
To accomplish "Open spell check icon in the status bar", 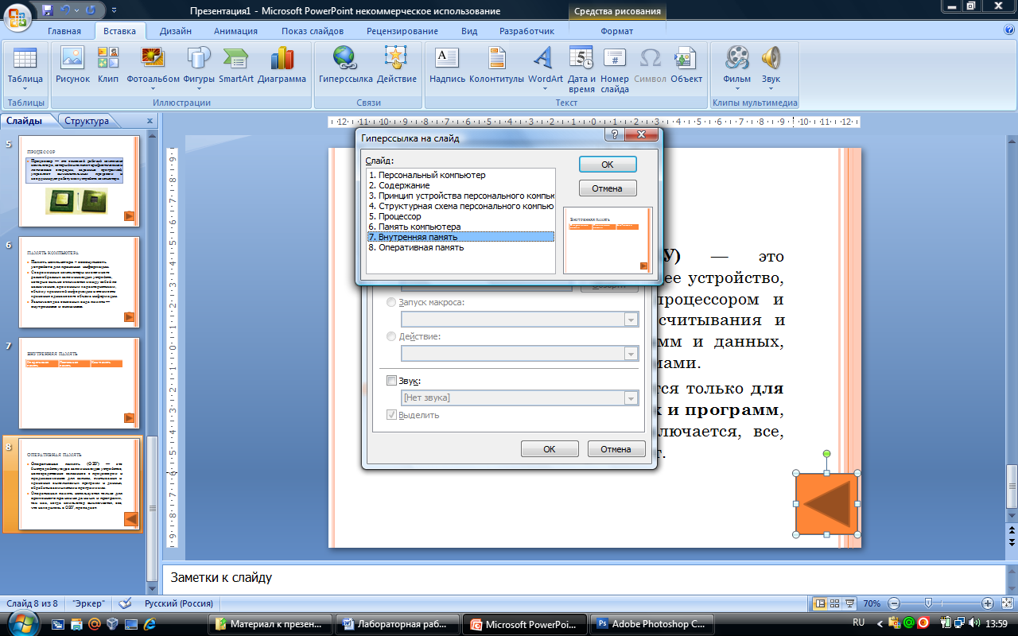I will pos(125,603).
